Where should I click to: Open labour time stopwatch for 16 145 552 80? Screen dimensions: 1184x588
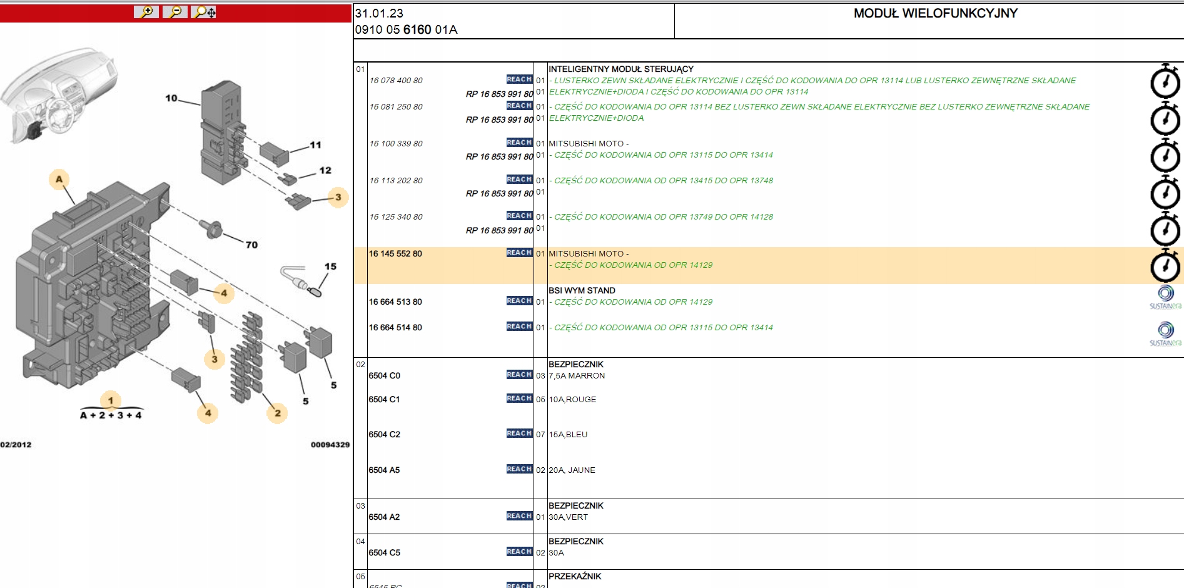tap(1165, 266)
